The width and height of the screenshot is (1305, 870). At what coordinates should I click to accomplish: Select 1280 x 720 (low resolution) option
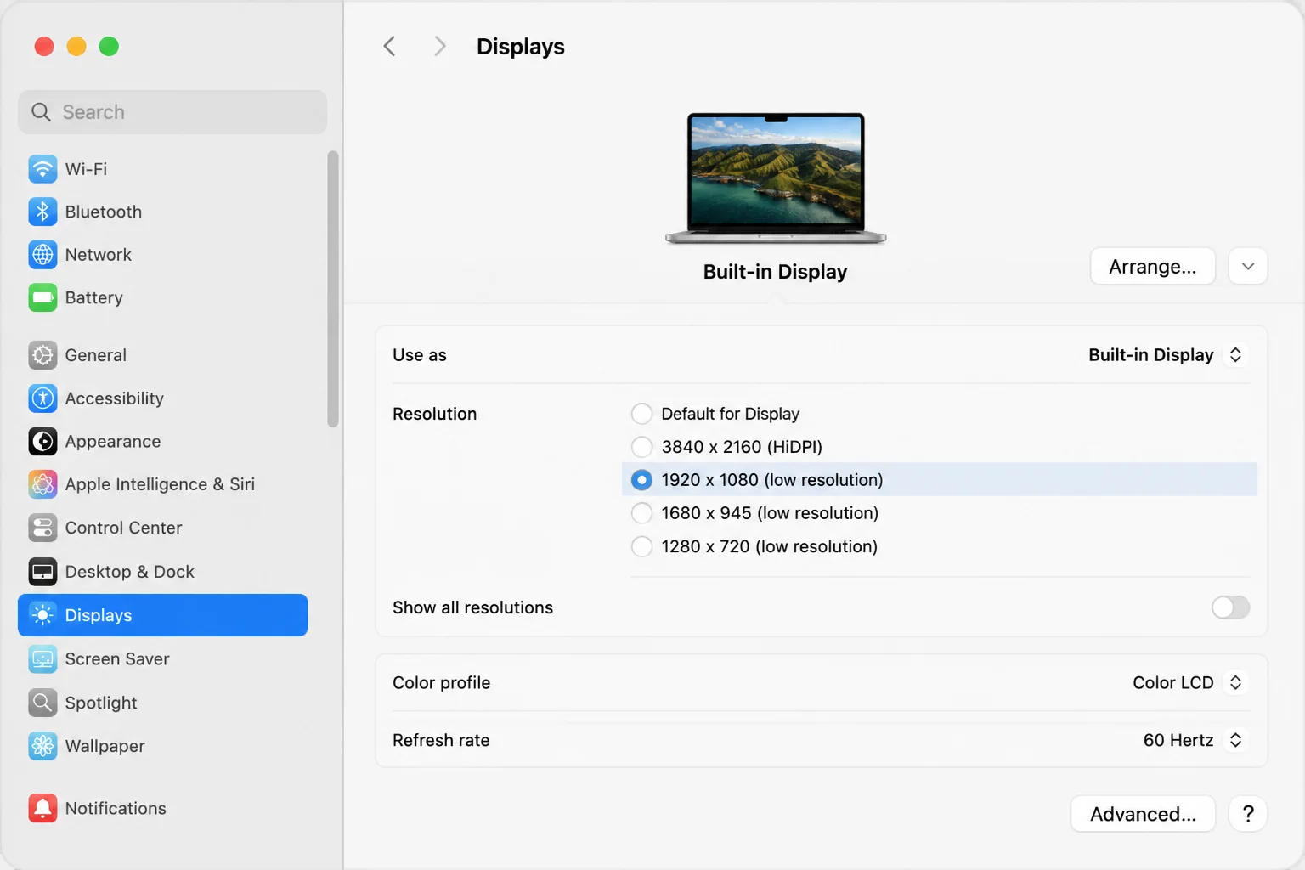click(641, 546)
